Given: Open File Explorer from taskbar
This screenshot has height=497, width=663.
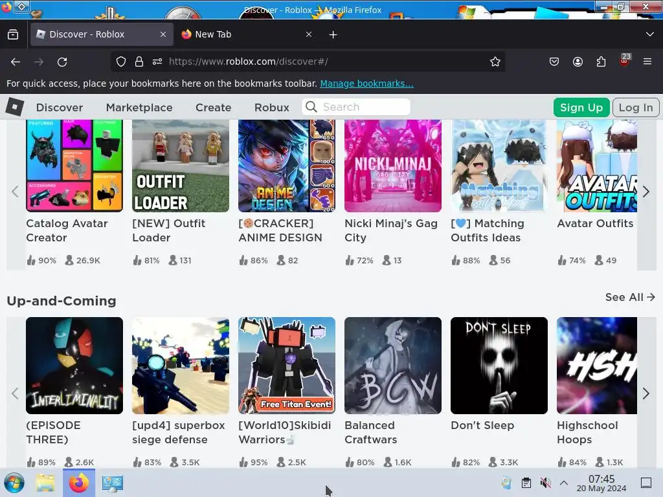Looking at the screenshot, I should coord(45,483).
